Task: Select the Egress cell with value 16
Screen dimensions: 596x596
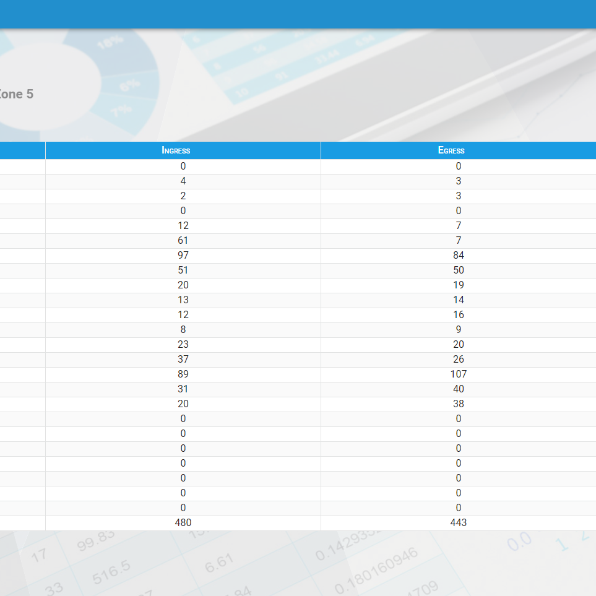Action: coord(458,314)
